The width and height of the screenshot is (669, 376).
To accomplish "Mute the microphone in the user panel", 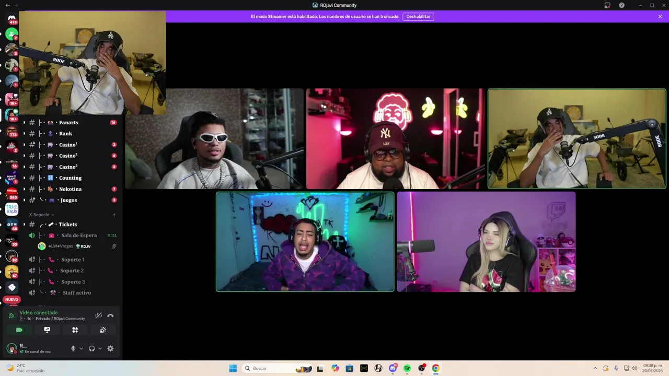I will [x=73, y=348].
